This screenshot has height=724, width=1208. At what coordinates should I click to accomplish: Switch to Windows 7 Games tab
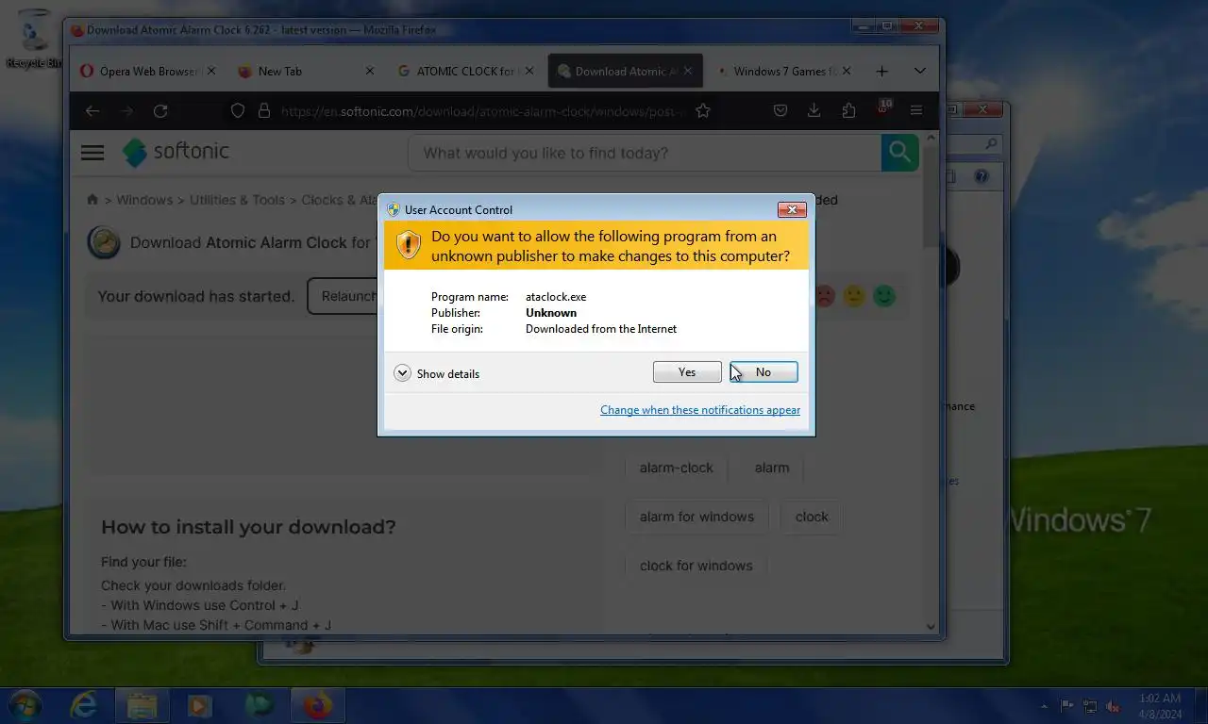pyautogui.click(x=785, y=71)
